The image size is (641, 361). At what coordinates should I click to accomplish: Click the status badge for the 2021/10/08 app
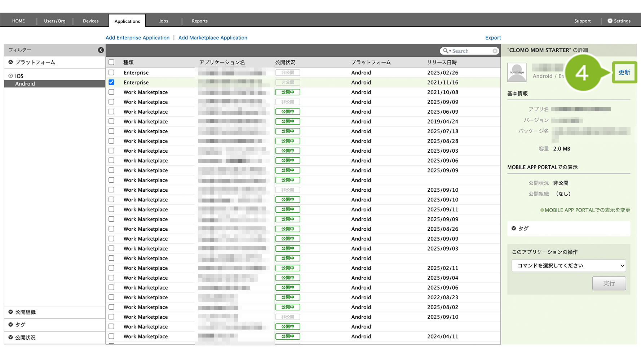pyautogui.click(x=287, y=92)
